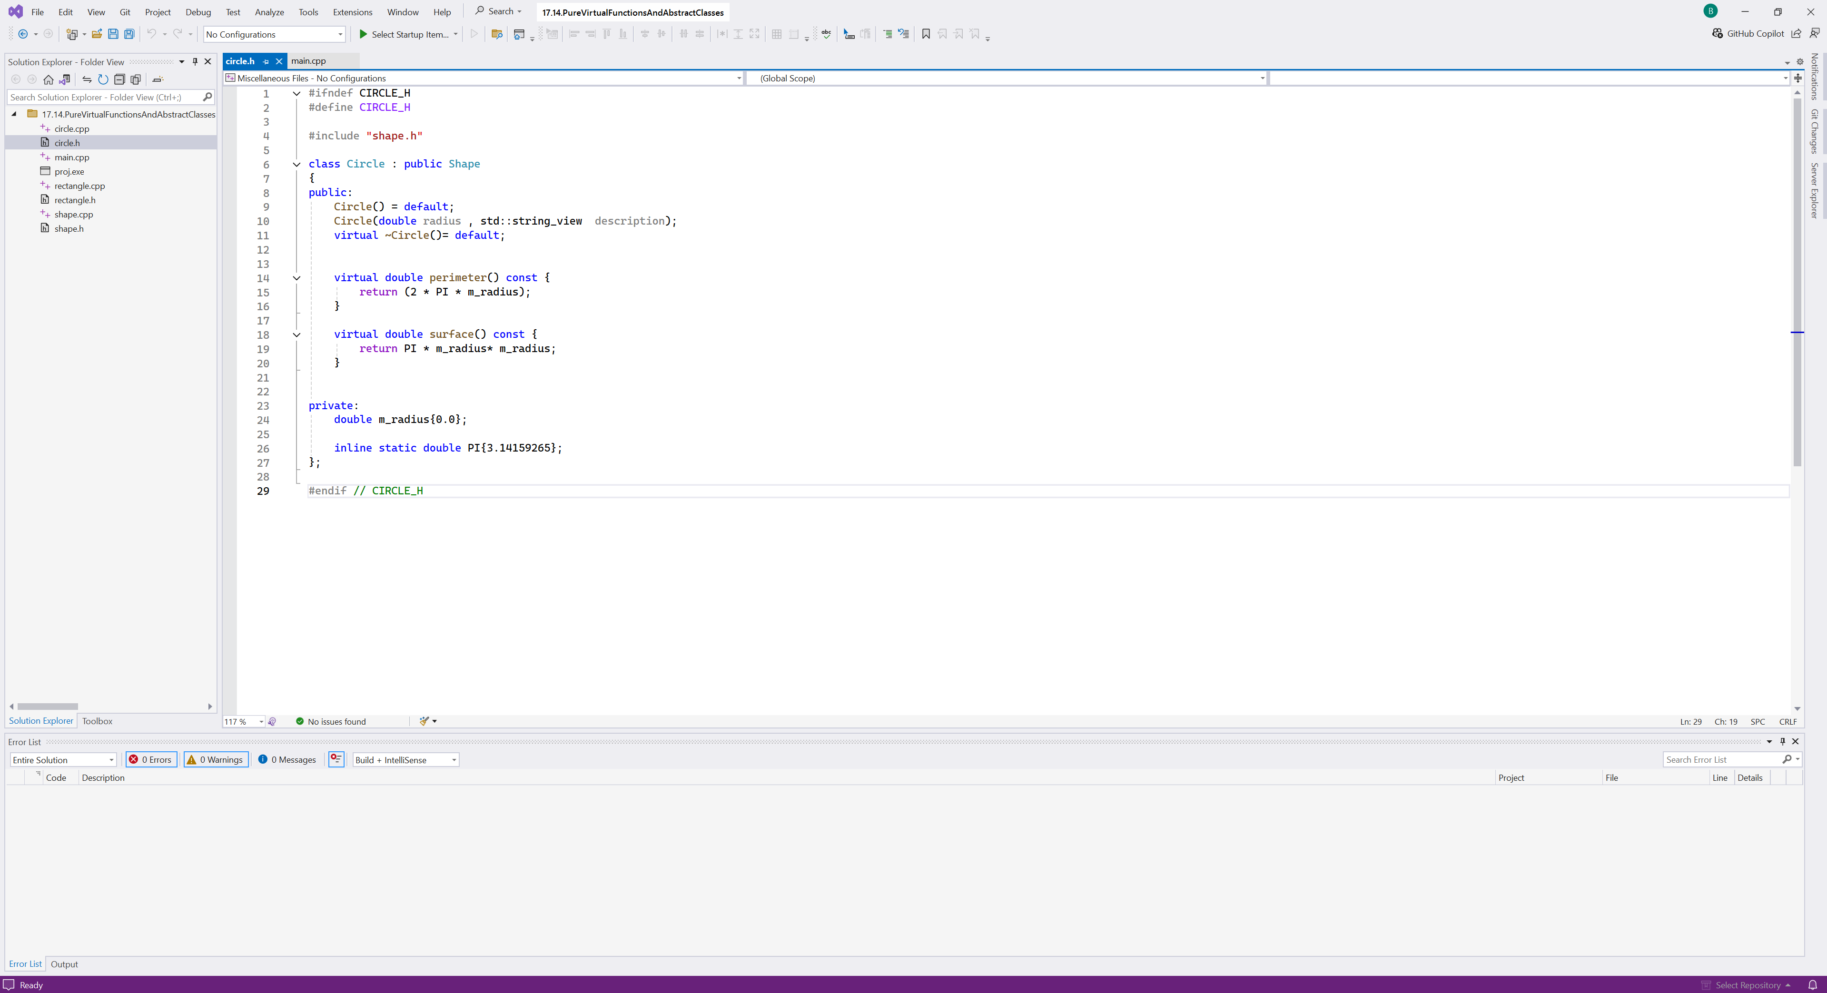Image resolution: width=1827 pixels, height=993 pixels.
Task: Open the Extensions menu
Action: coord(353,12)
